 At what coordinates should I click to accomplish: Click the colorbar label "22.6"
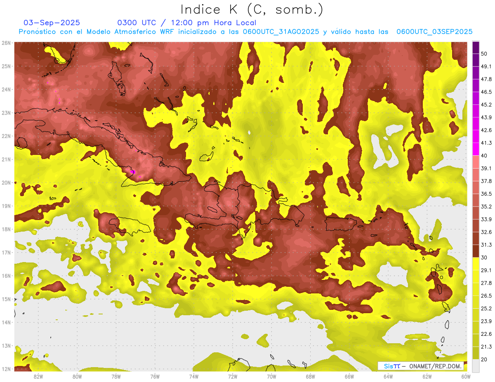(x=486, y=334)
